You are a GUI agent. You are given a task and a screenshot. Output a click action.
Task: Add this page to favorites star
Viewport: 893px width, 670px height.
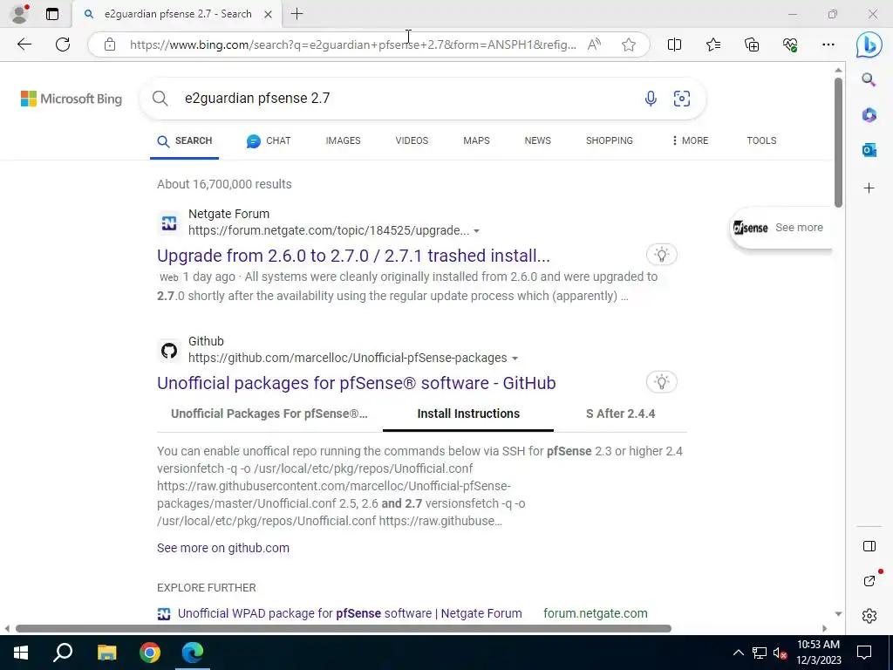point(629,44)
